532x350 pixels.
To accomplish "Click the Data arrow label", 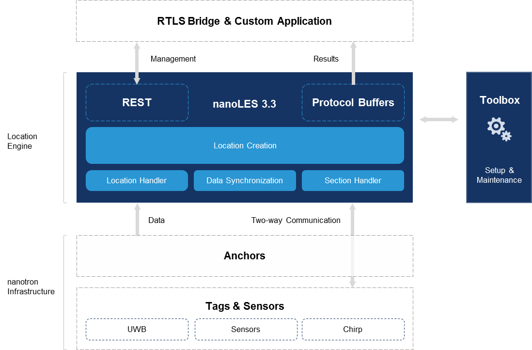I will pyautogui.click(x=156, y=220).
